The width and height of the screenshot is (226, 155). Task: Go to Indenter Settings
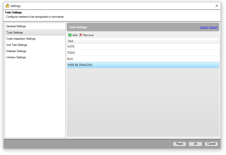pyautogui.click(x=35, y=51)
